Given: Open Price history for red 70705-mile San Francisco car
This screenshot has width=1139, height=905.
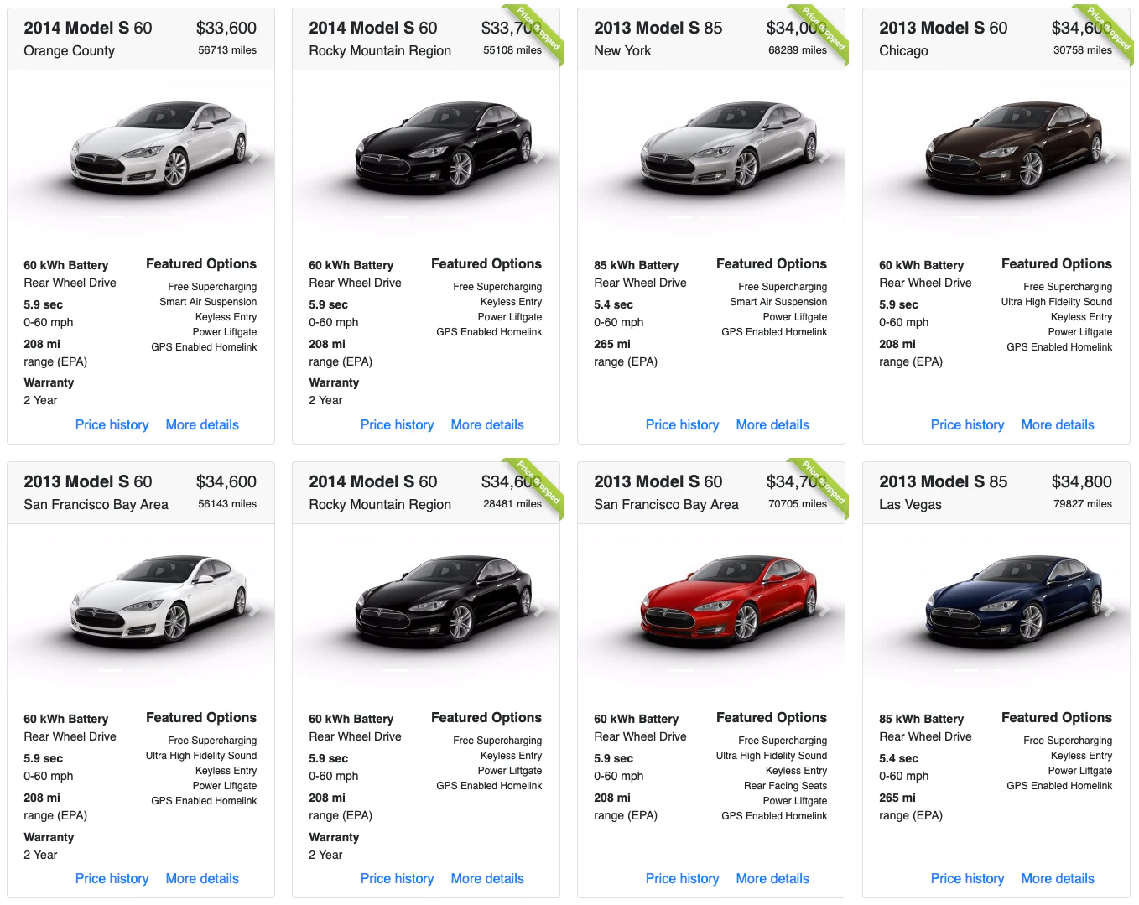Looking at the screenshot, I should [x=682, y=878].
